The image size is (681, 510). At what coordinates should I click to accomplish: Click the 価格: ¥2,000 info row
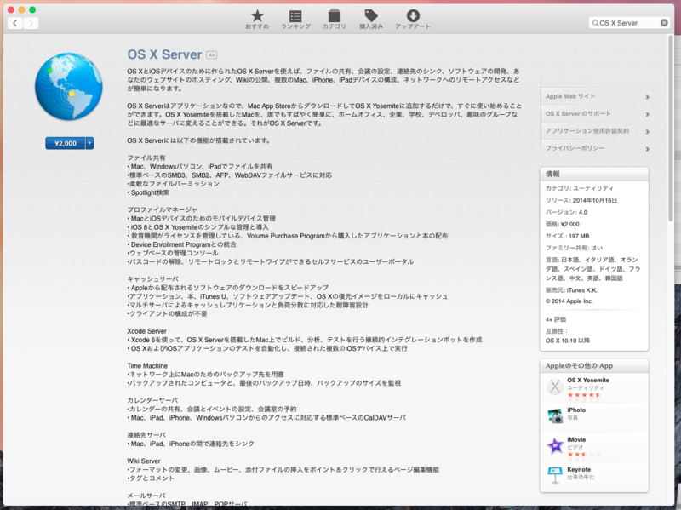tap(563, 224)
